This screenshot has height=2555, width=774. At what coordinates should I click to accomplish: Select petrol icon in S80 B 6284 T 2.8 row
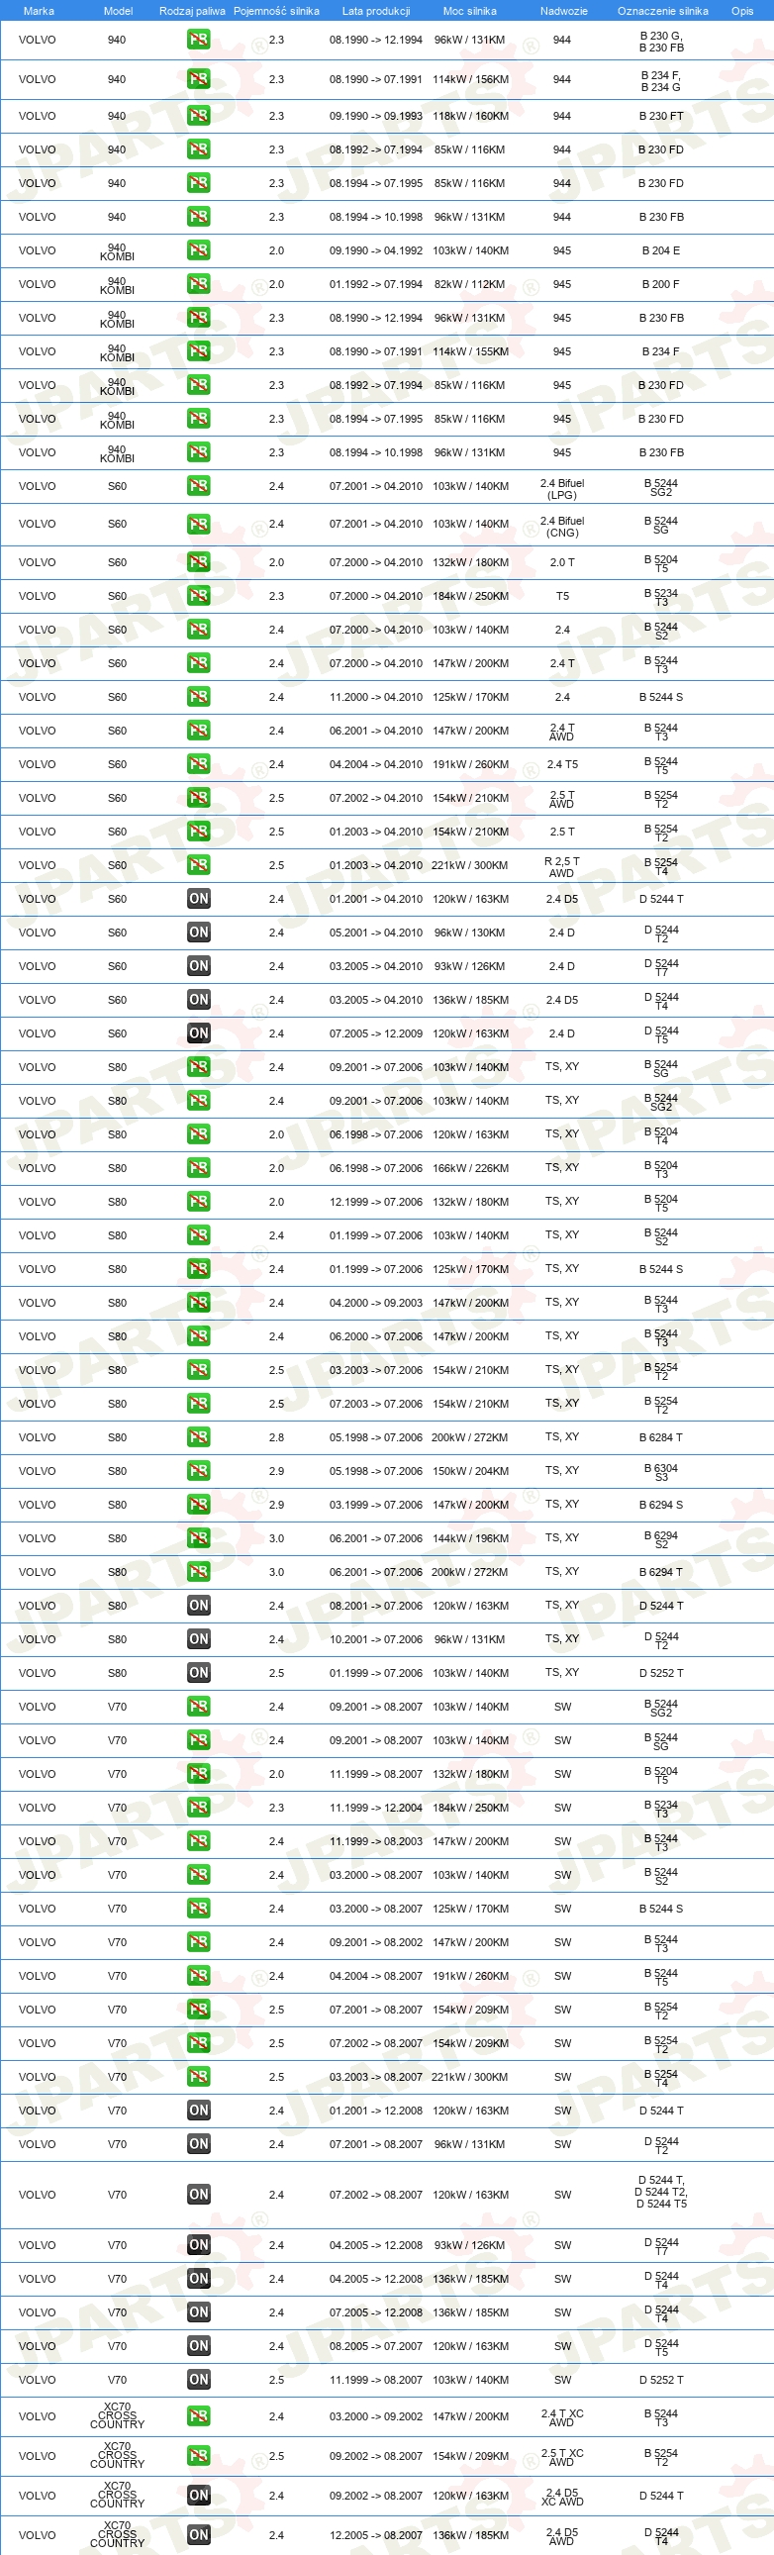[199, 1437]
